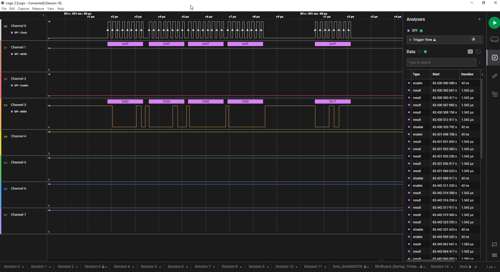Image resolution: width=500 pixels, height=272 pixels.
Task: Open the Extensions sidebar icon
Action: coord(494,94)
